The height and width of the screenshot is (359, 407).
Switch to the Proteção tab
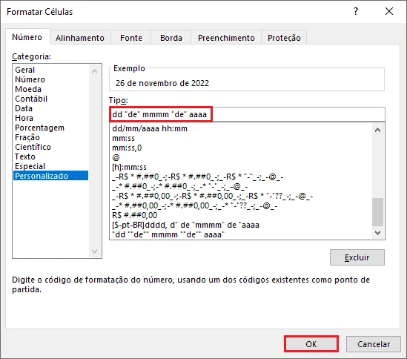284,38
